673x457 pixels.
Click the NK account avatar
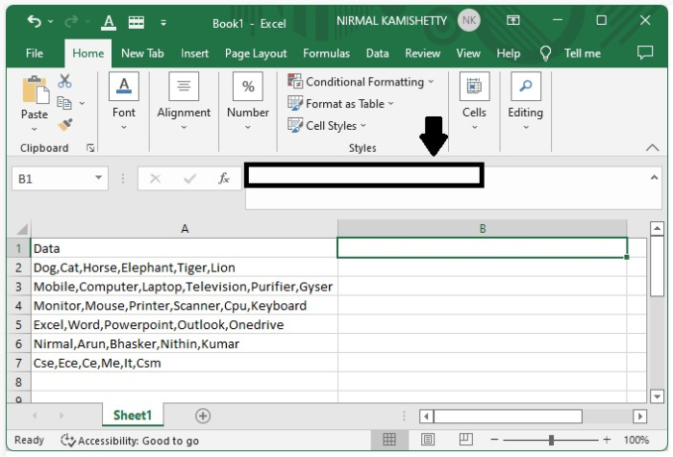tap(469, 20)
